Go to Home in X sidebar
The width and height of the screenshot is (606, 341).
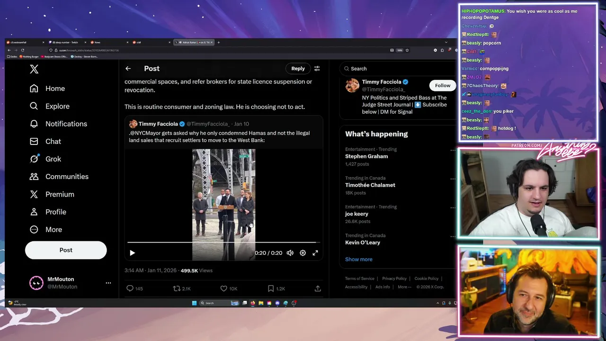click(x=47, y=89)
